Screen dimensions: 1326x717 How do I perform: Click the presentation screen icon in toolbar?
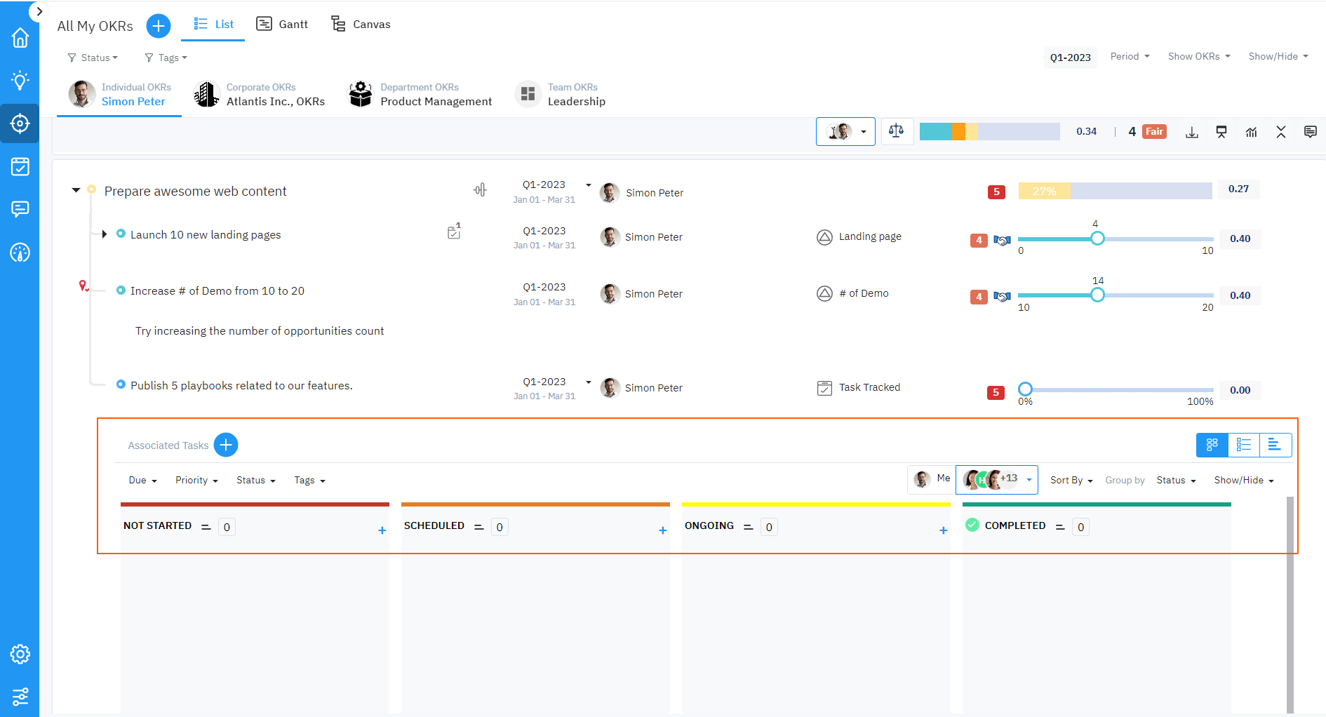coord(1221,131)
